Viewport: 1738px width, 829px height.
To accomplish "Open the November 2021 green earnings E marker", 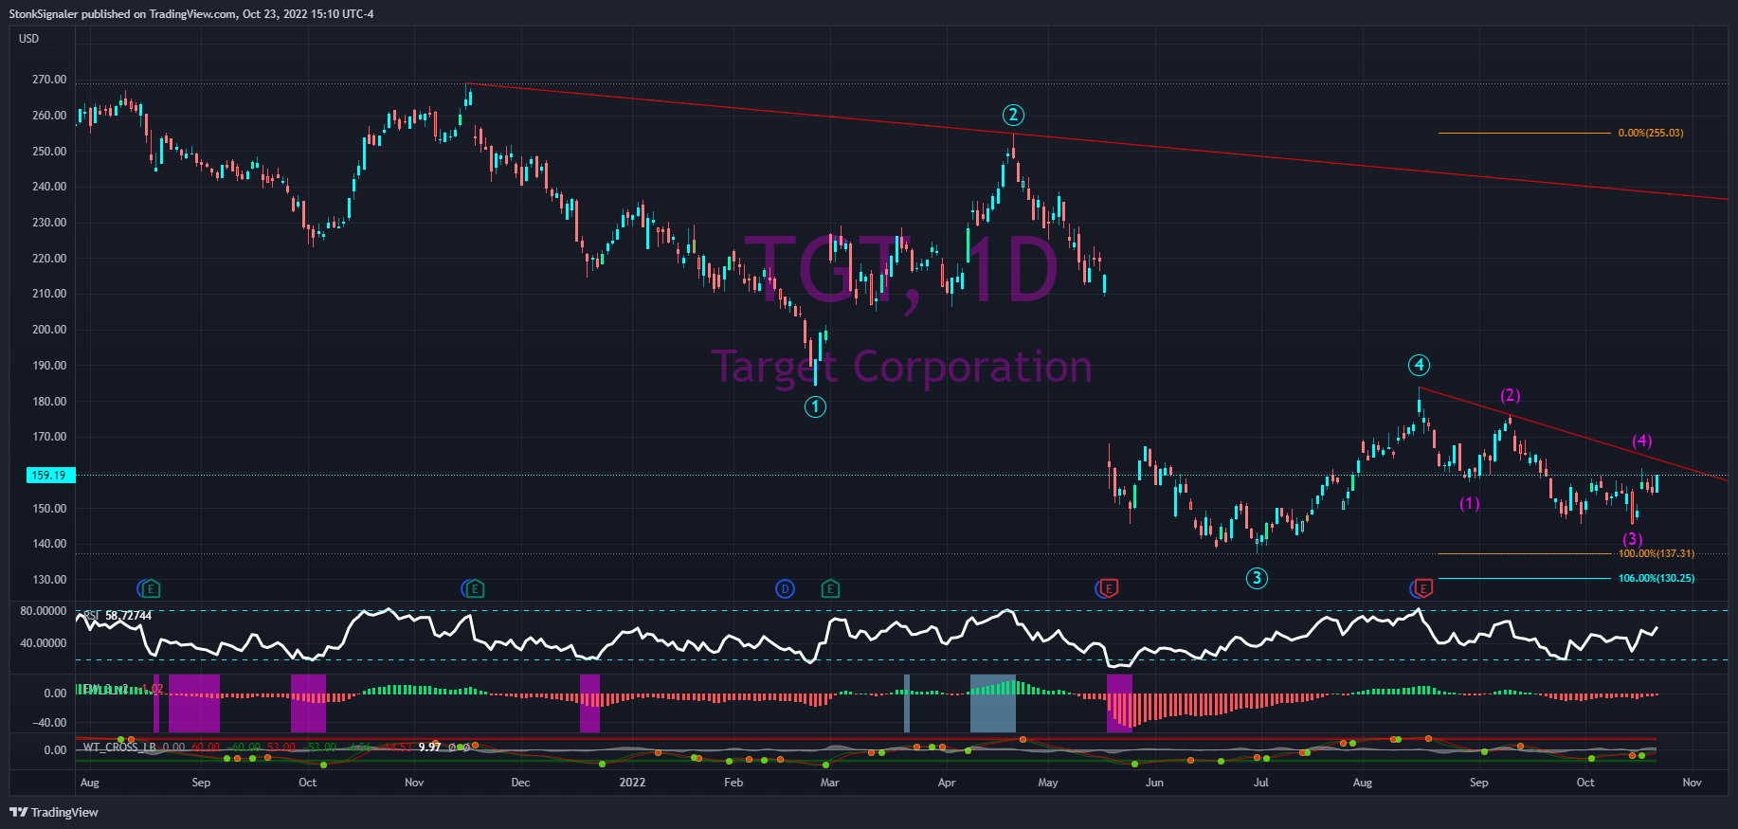I will click(x=475, y=589).
